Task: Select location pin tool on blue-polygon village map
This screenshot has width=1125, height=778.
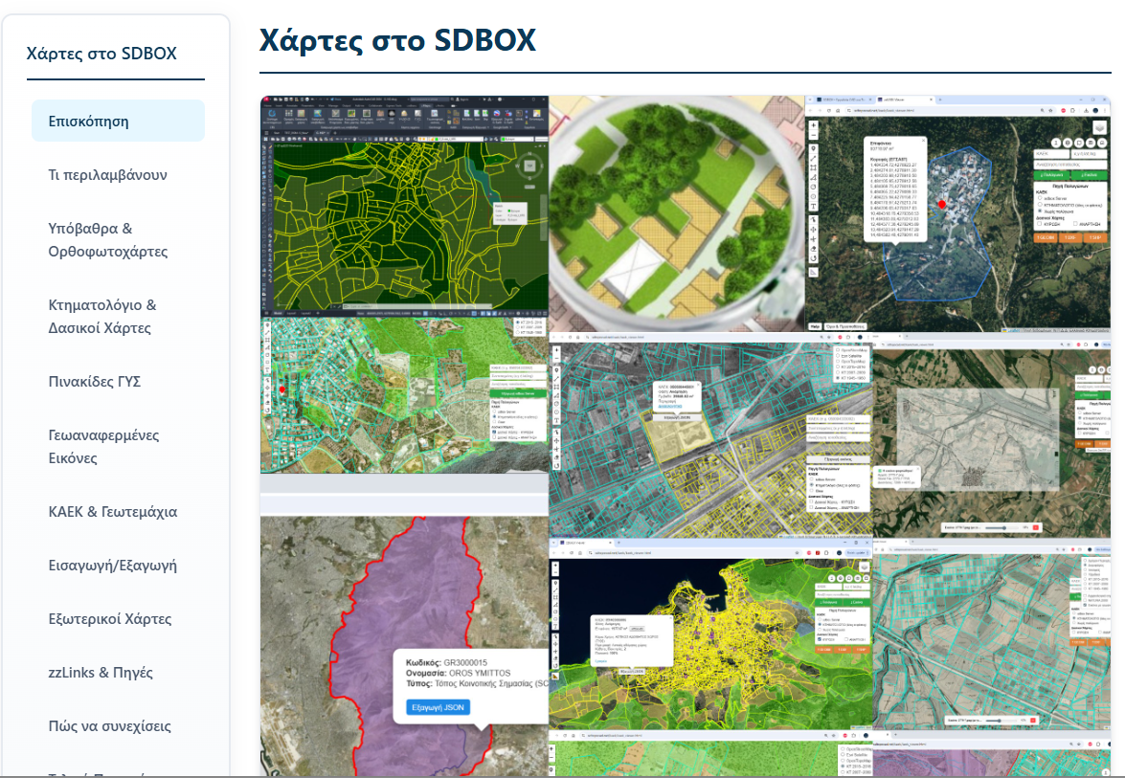Action: (813, 148)
